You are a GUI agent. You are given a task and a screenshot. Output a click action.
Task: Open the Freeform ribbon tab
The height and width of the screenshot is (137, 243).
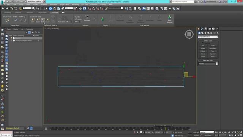pos(18,13)
